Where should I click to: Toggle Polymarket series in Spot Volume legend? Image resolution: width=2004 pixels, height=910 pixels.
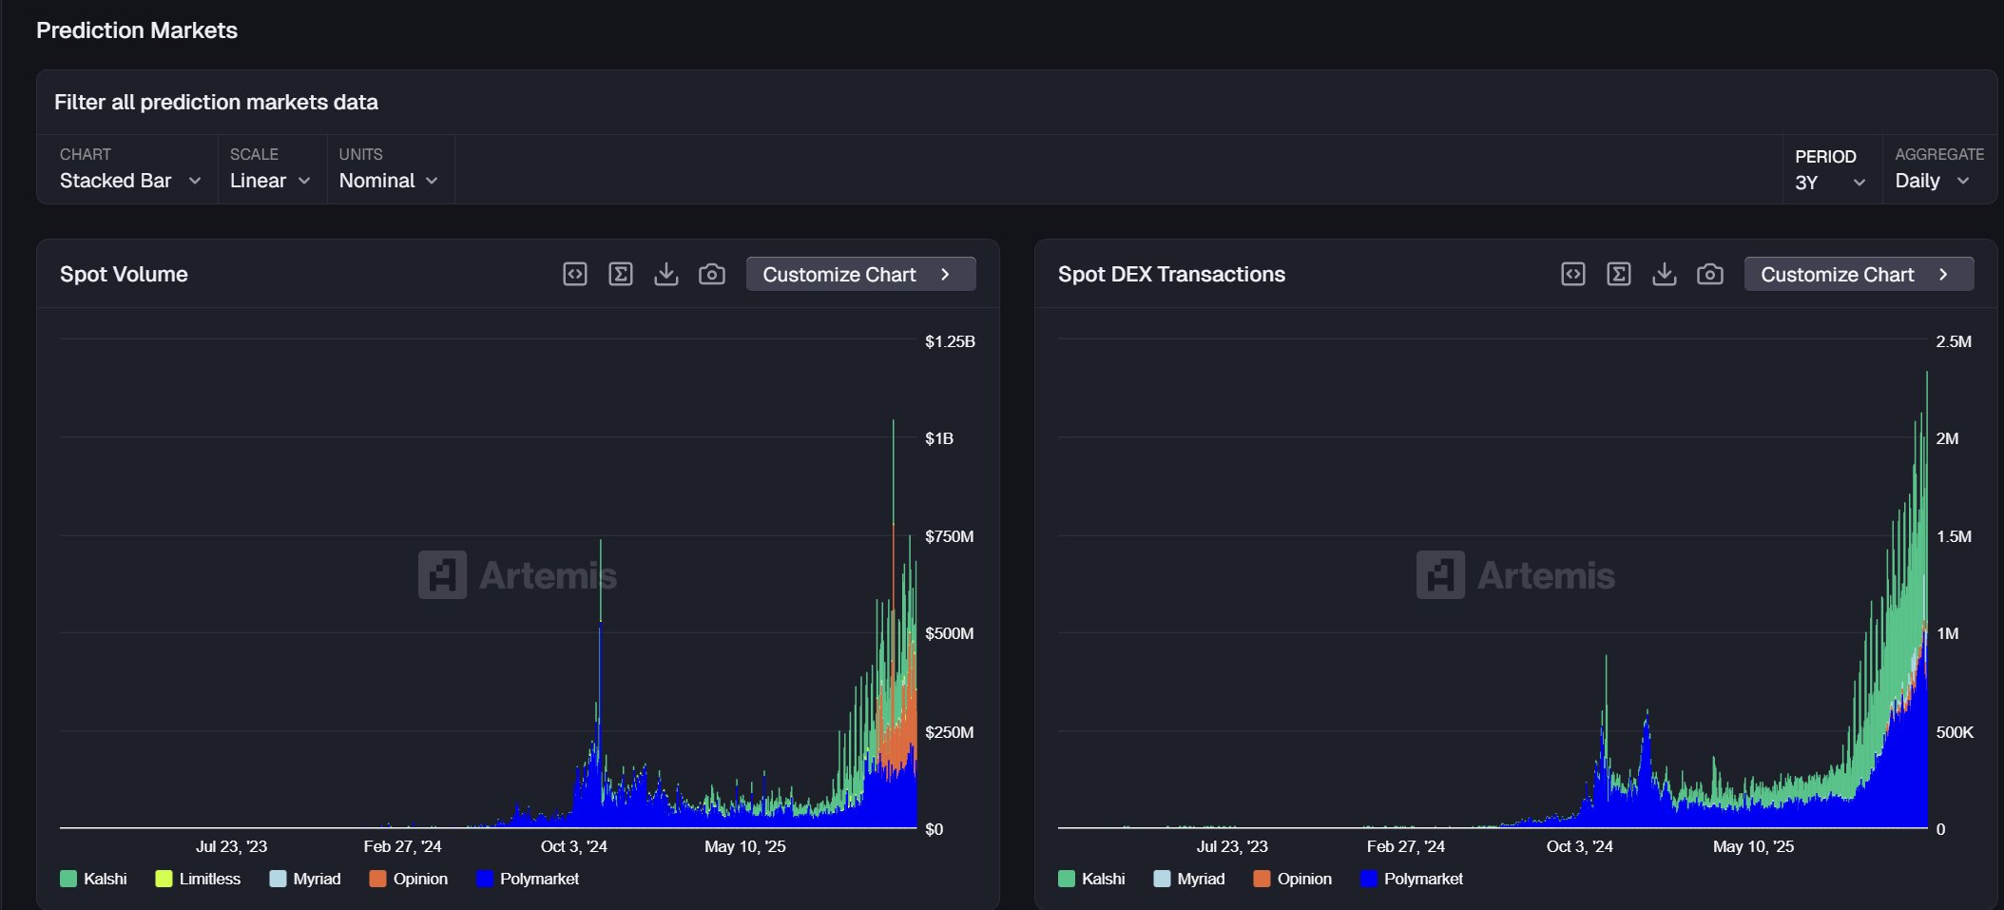point(528,879)
